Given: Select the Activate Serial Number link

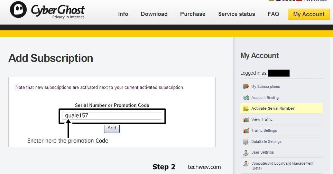Looking at the screenshot, I should point(273,108).
